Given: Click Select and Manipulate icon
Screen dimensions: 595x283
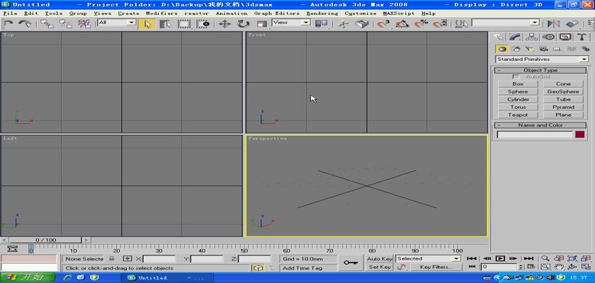Looking at the screenshot, I should (344, 24).
